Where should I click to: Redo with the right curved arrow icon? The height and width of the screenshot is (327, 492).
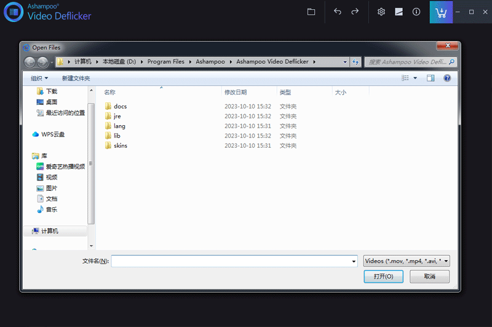pos(355,12)
